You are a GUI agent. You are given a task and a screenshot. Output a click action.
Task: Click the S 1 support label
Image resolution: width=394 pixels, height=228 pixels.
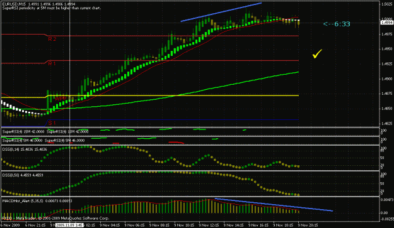(x=52, y=123)
